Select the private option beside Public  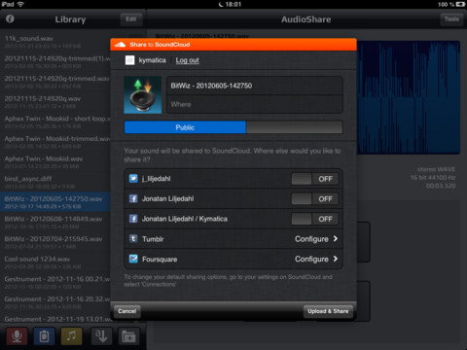click(294, 127)
